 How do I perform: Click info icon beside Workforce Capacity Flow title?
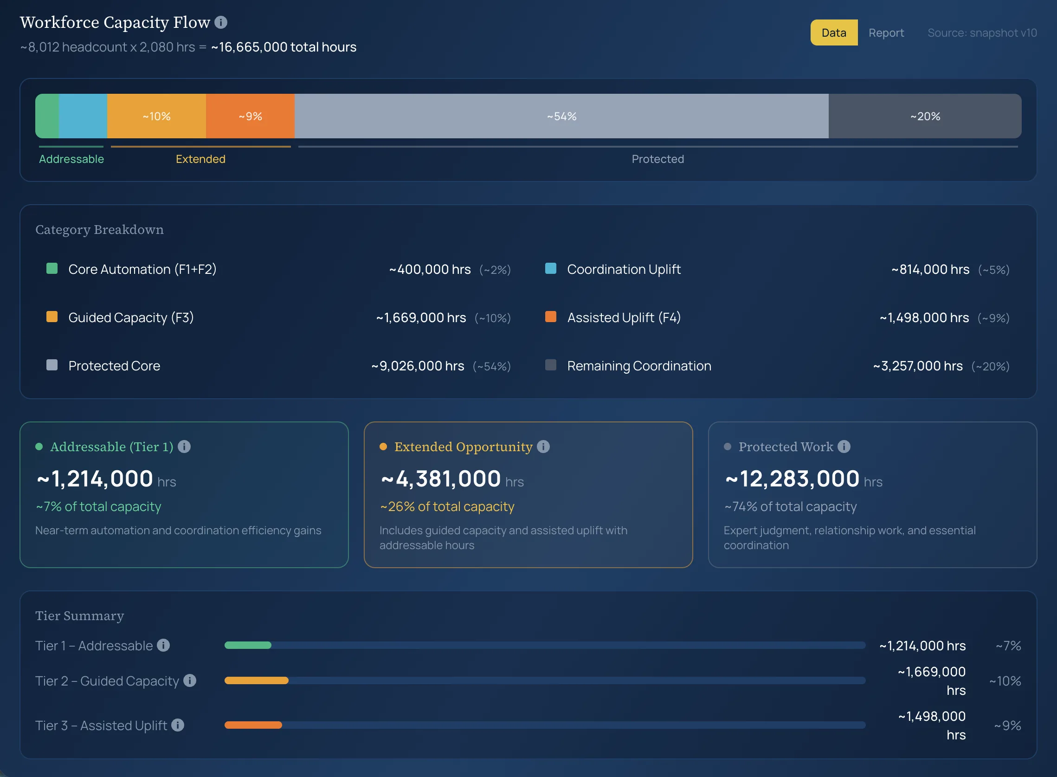(220, 22)
